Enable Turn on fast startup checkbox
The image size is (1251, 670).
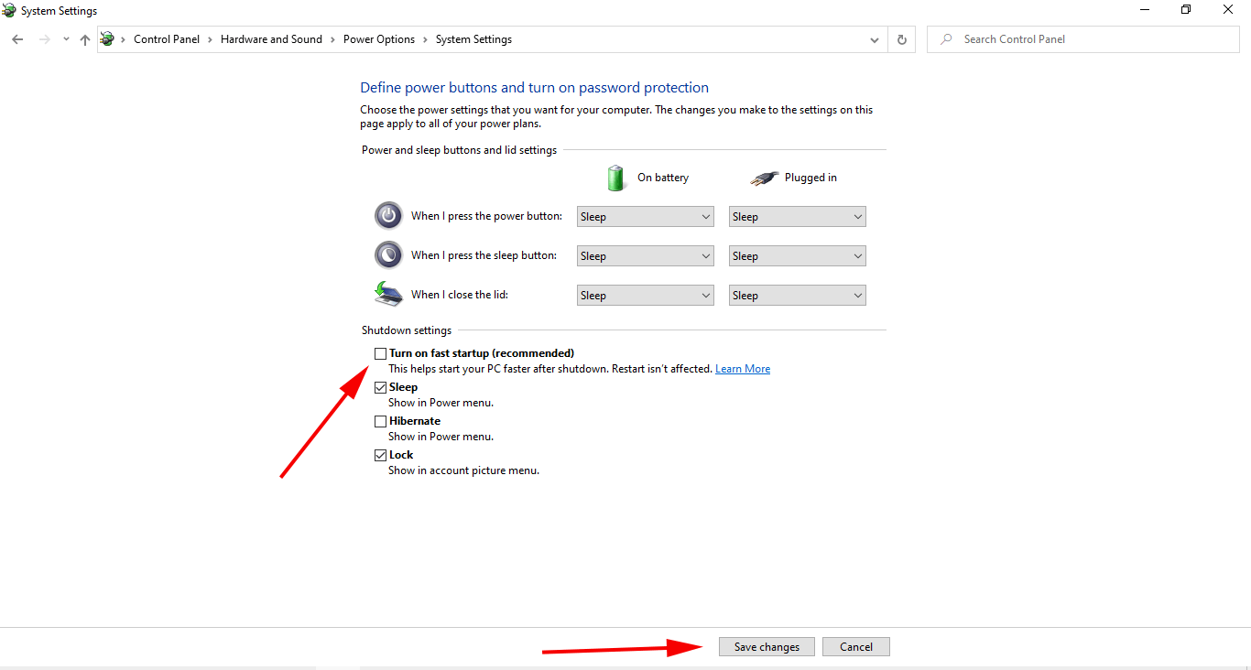tap(380, 353)
